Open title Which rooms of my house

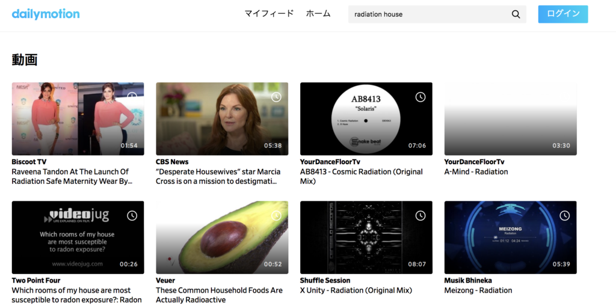pyautogui.click(x=76, y=295)
